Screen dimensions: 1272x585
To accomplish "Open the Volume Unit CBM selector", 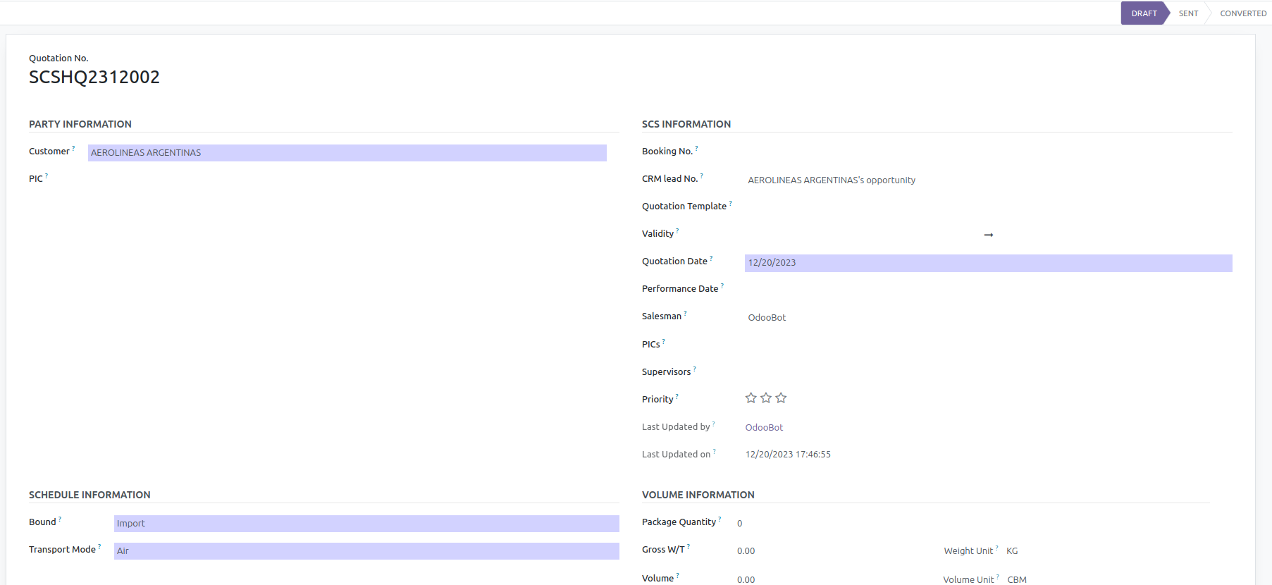I will click(1016, 579).
